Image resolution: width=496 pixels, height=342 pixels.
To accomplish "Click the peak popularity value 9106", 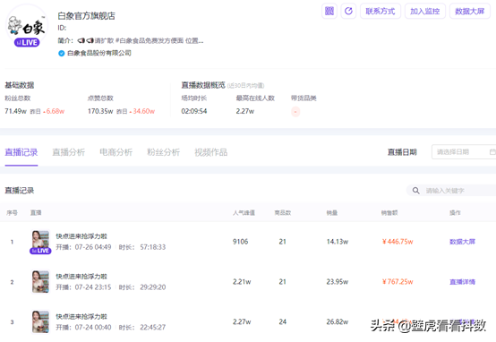I will tap(241, 242).
